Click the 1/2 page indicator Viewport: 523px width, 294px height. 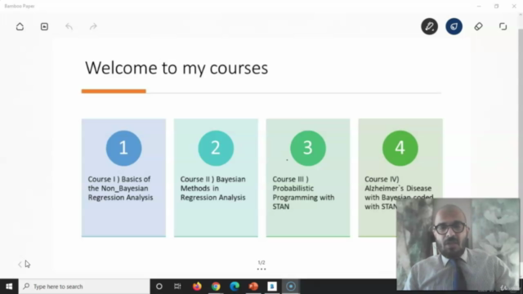(261, 263)
